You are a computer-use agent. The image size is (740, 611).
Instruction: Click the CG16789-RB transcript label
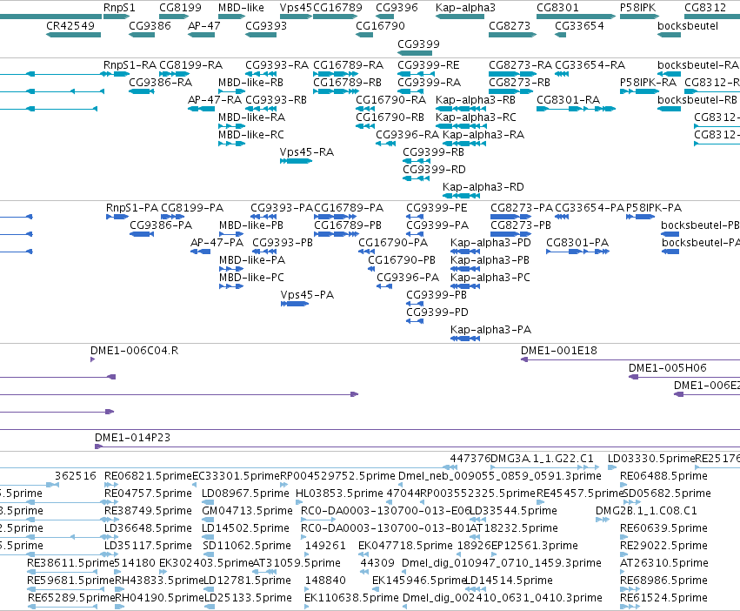347,82
